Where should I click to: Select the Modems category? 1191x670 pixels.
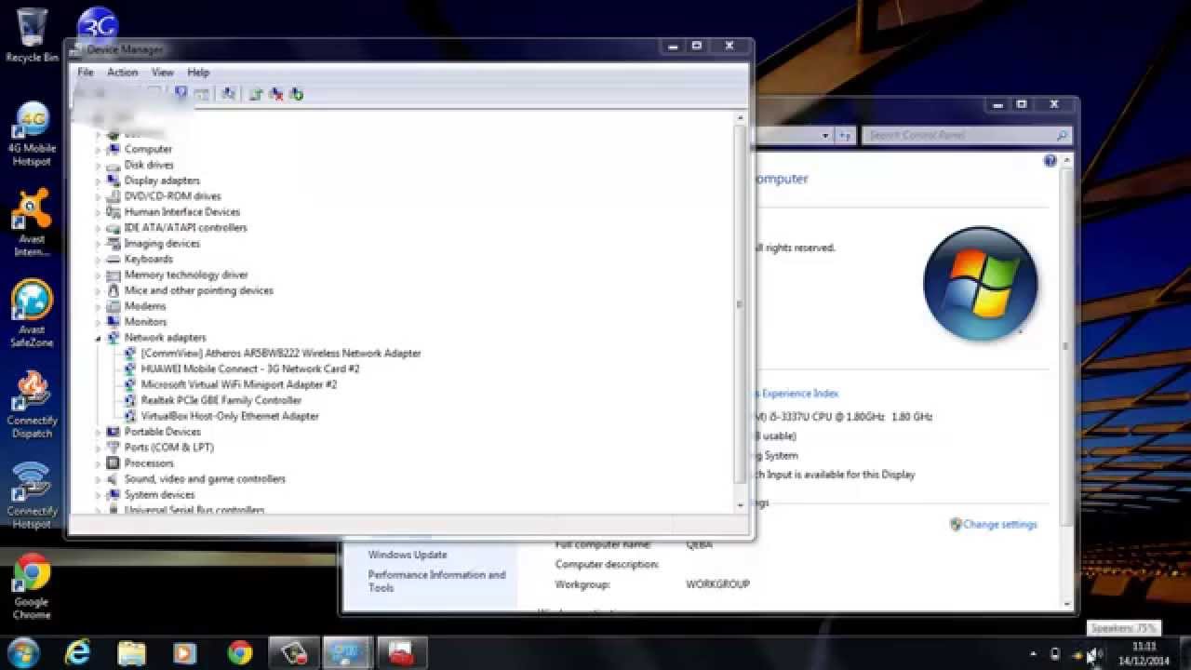click(145, 306)
